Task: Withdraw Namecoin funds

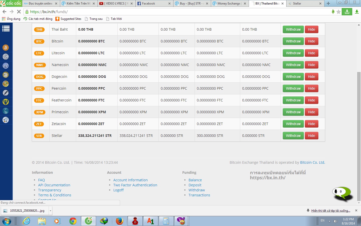Action: click(x=293, y=65)
